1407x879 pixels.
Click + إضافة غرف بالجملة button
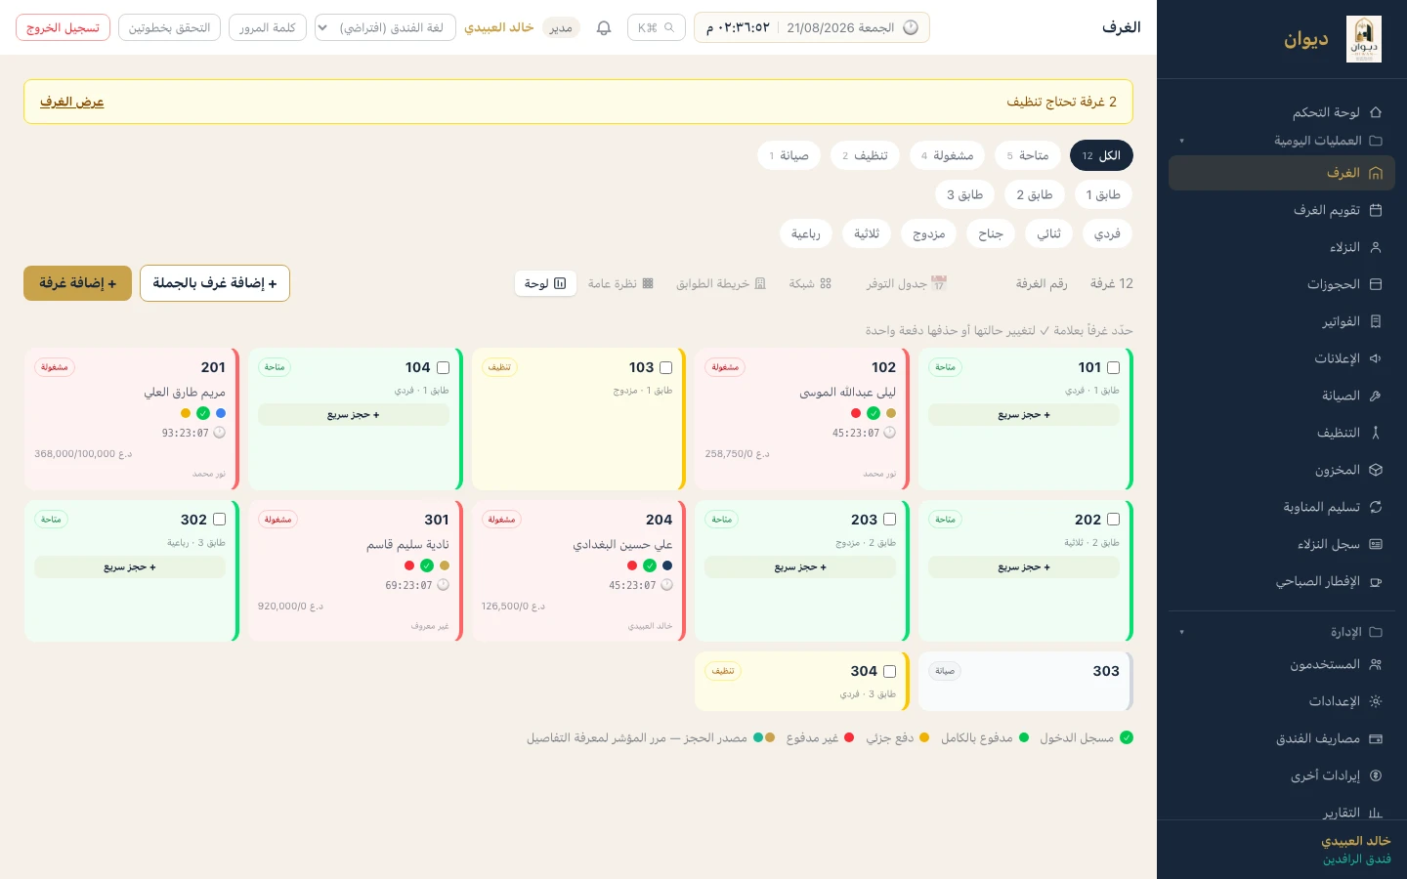215,283
